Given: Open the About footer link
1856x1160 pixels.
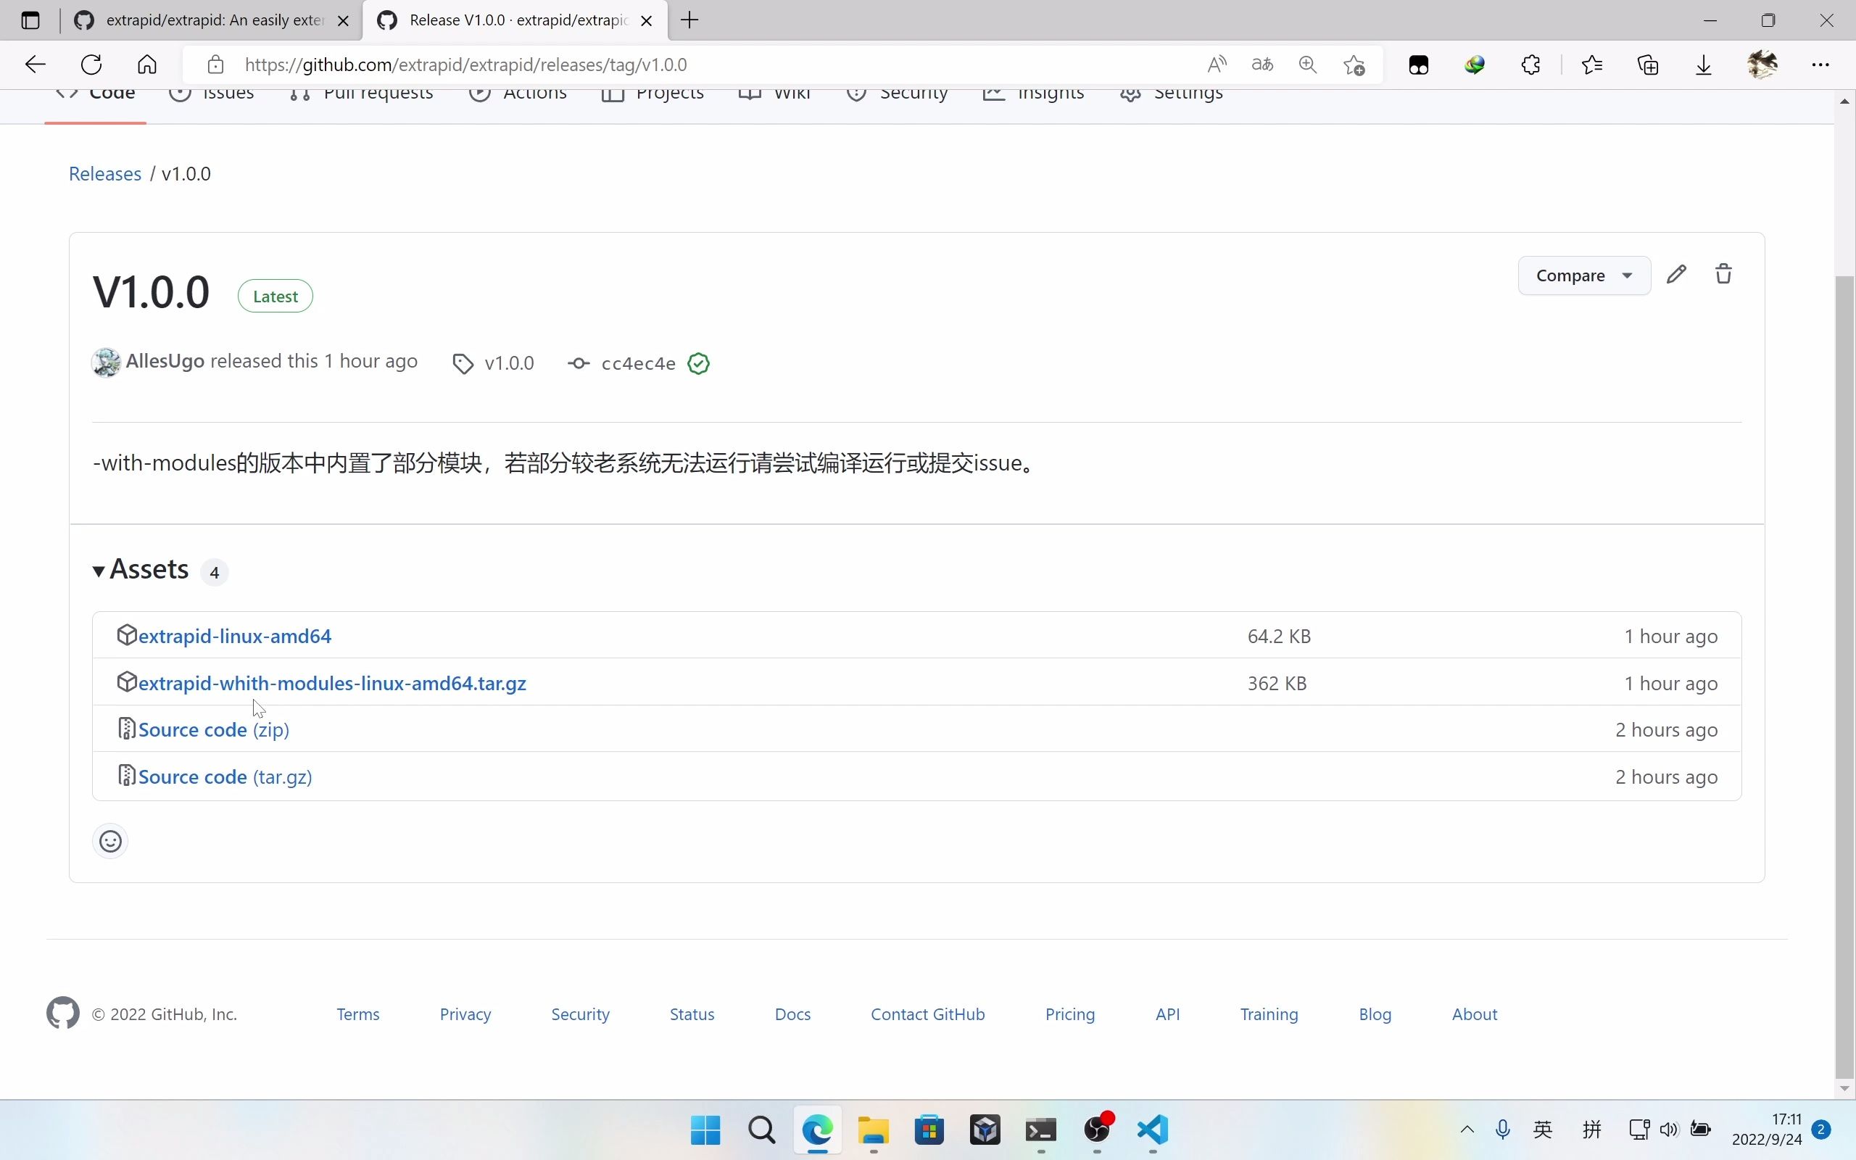Looking at the screenshot, I should 1474,1014.
